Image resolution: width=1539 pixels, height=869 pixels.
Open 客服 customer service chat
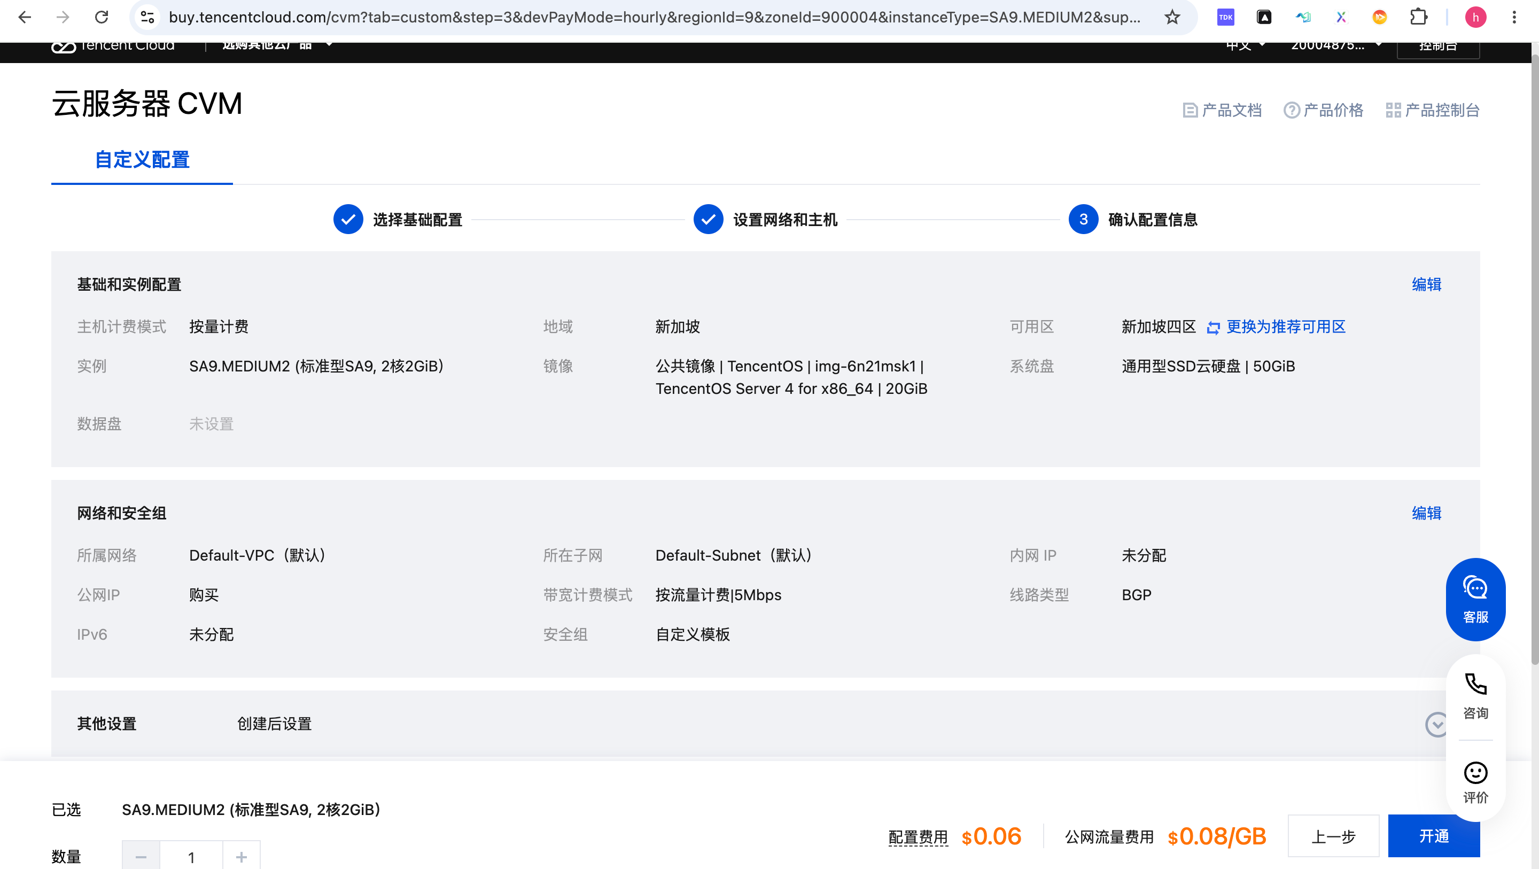[x=1475, y=600]
